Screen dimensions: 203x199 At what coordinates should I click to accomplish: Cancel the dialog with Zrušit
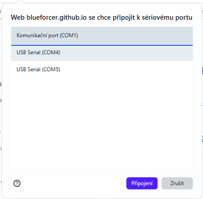[x=177, y=183]
